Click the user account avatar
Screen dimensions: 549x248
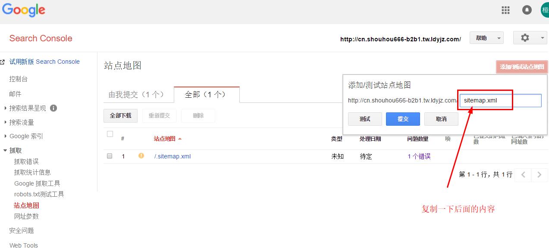point(545,10)
